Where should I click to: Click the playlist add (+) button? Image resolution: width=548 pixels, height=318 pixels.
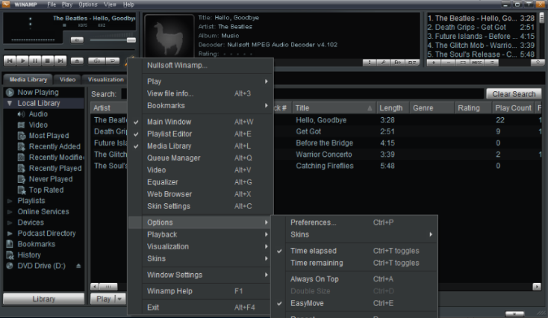pyautogui.click(x=433, y=63)
